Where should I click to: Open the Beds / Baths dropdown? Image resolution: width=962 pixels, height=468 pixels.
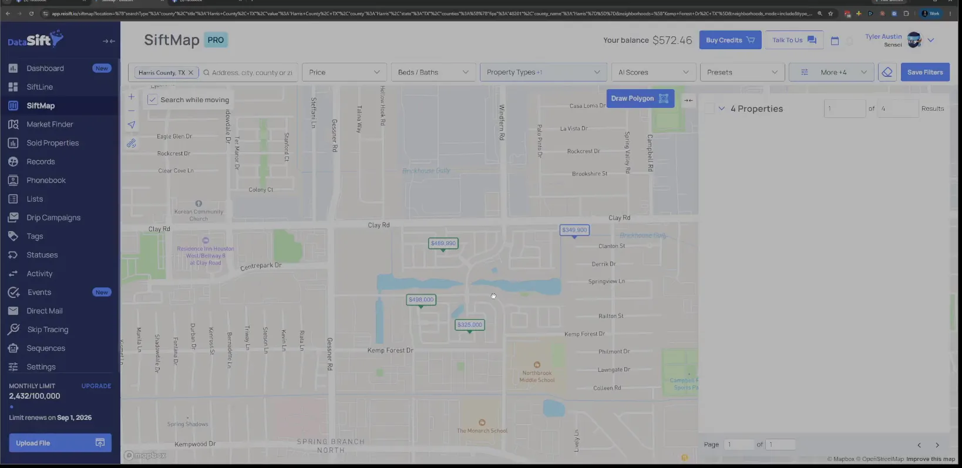point(433,72)
